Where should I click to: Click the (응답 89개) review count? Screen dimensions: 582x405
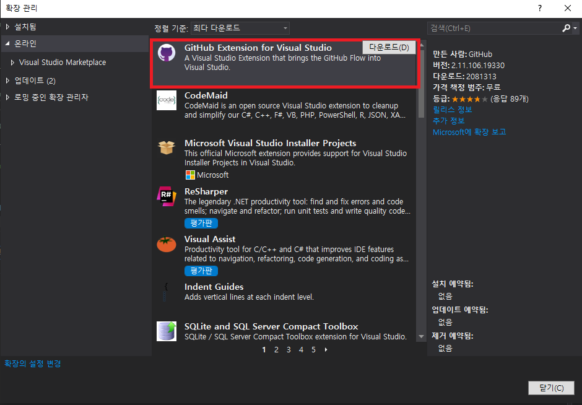509,98
